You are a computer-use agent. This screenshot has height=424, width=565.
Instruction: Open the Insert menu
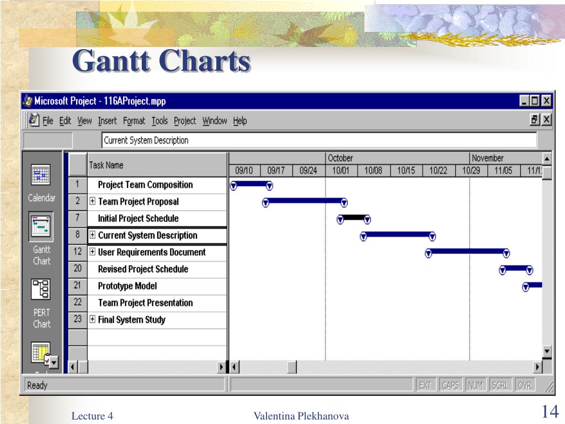tap(108, 121)
